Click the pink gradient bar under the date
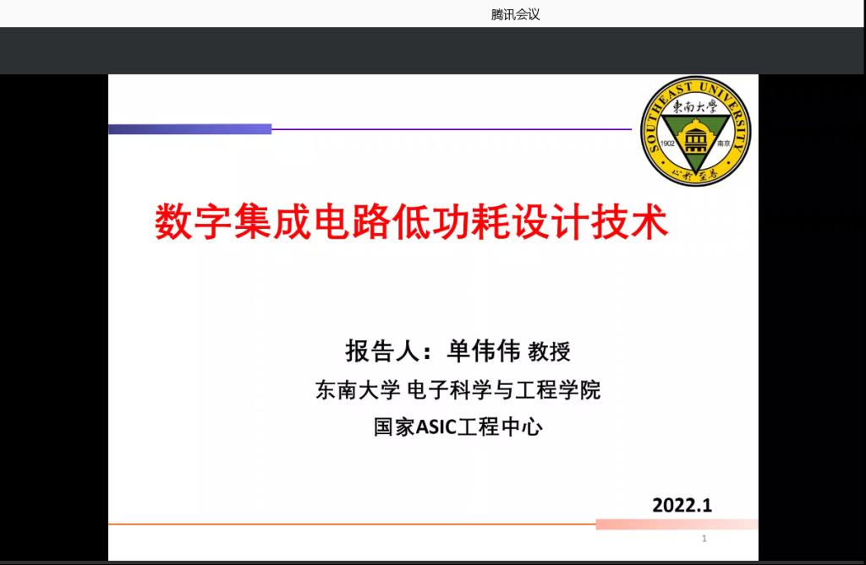Viewport: 866px width, 565px height. (677, 524)
